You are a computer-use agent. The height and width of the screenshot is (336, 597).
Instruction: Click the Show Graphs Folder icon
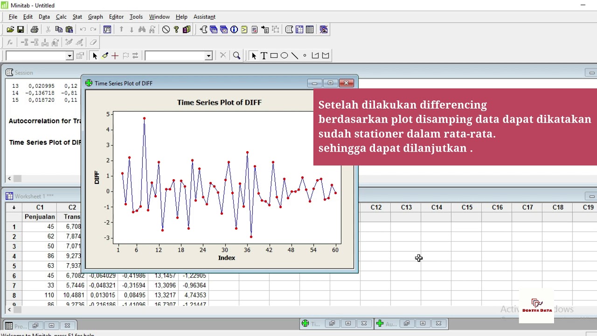click(x=224, y=29)
